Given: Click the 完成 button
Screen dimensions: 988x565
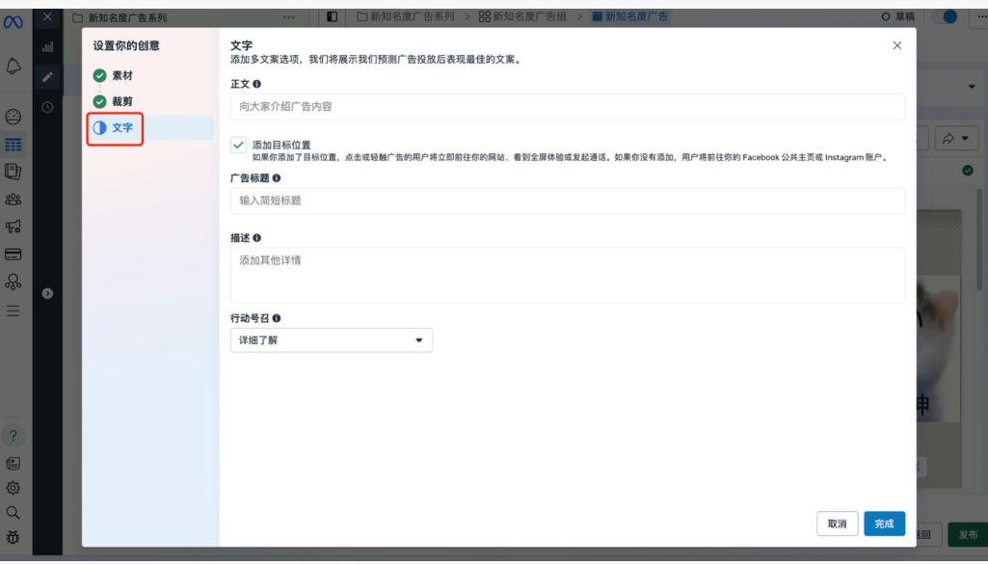Looking at the screenshot, I should pos(884,524).
